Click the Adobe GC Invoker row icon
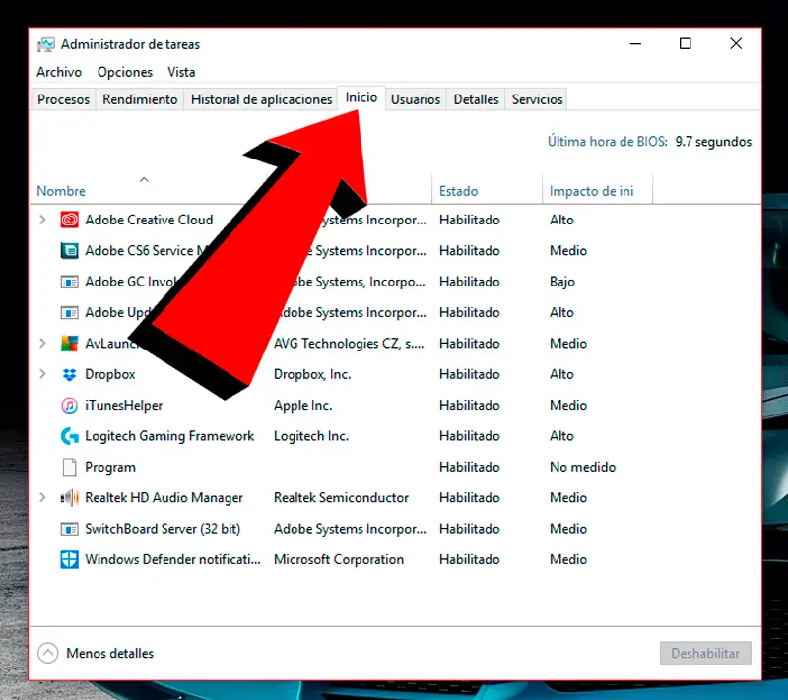This screenshot has height=700, width=788. click(x=69, y=282)
